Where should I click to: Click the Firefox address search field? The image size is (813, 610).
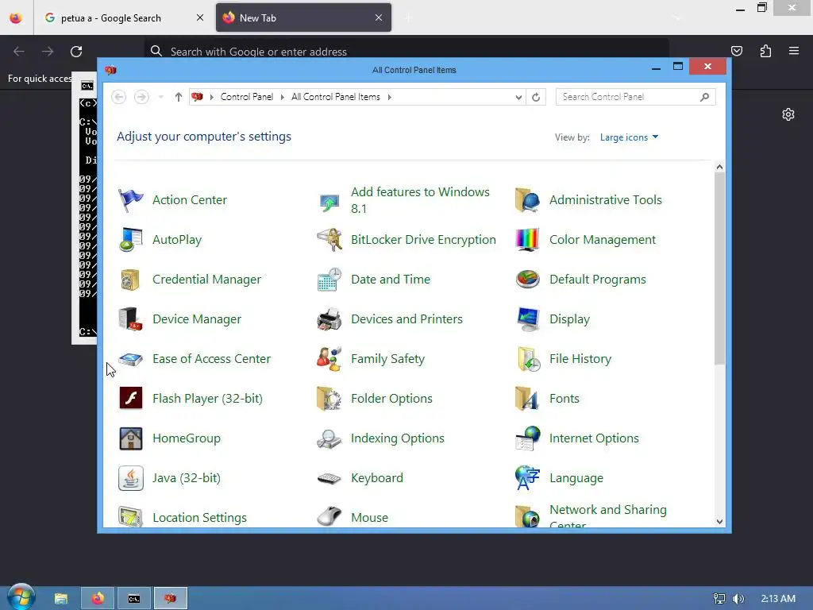[406, 52]
